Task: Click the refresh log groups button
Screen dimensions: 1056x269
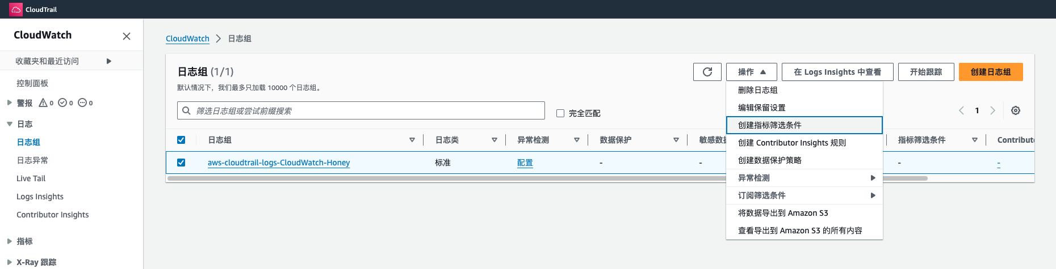Action: [707, 72]
